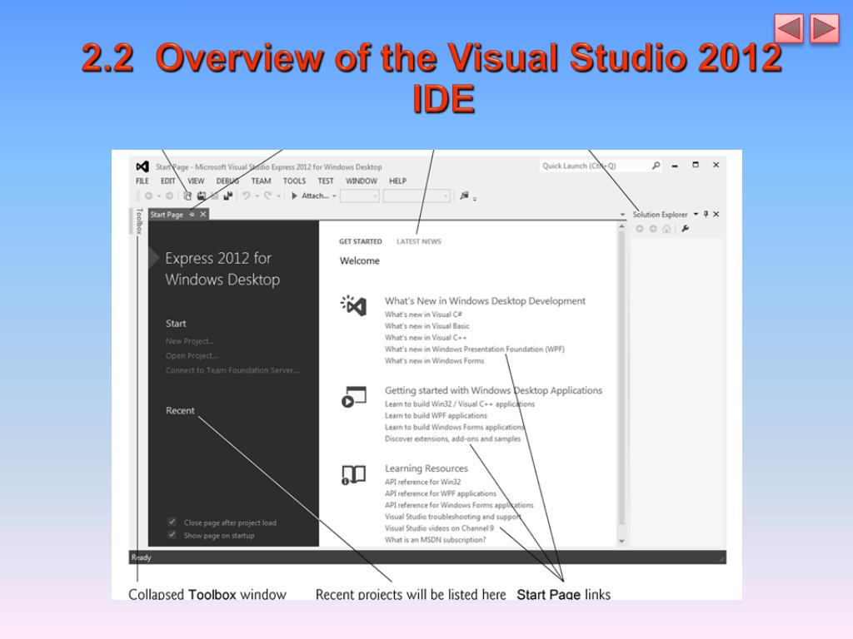This screenshot has height=639, width=853.
Task: Toggle Show page on startup checkbox
Action: [172, 535]
